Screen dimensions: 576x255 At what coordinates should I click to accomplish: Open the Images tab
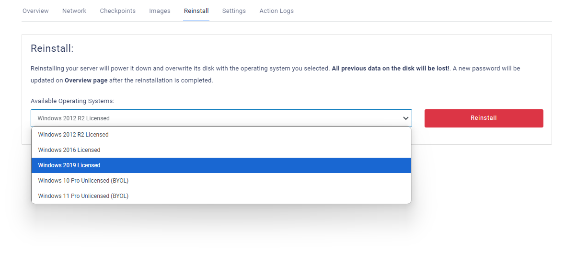click(x=160, y=11)
